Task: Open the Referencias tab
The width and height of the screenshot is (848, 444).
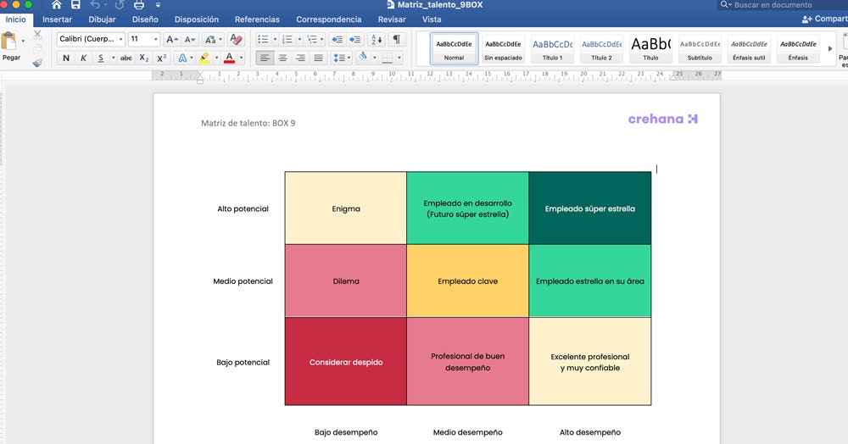Action: pos(257,19)
